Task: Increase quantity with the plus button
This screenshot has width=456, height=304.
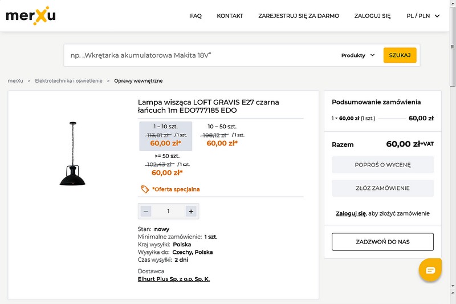Action: click(191, 212)
